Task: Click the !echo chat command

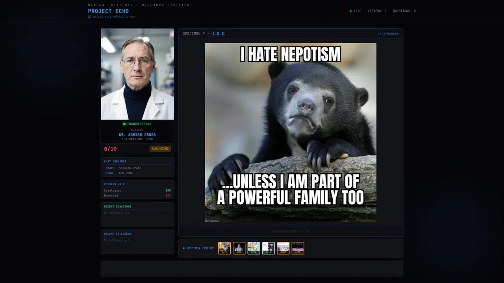Action: click(x=108, y=173)
